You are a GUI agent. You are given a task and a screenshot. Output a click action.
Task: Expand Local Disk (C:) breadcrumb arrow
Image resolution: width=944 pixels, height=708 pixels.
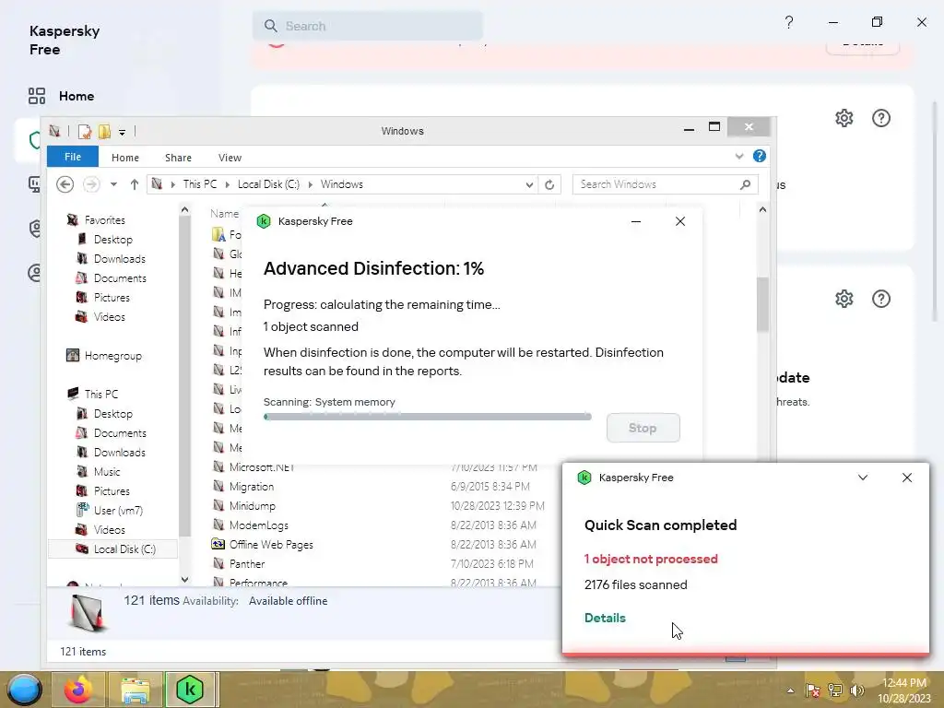click(x=311, y=184)
